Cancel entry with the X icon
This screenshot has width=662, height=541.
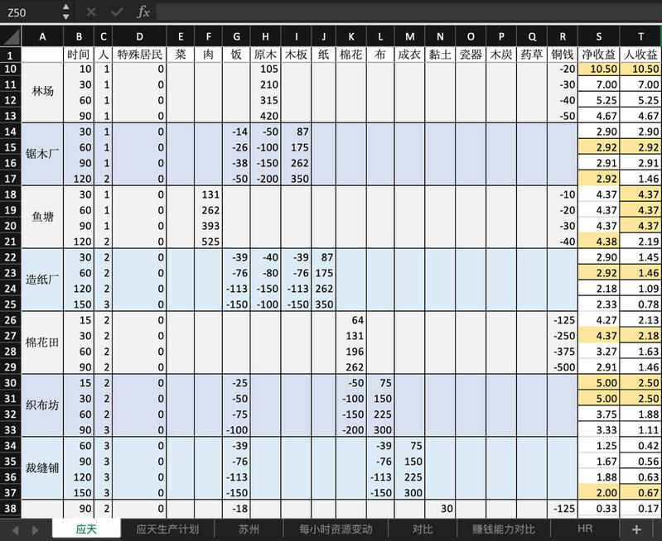tap(91, 12)
